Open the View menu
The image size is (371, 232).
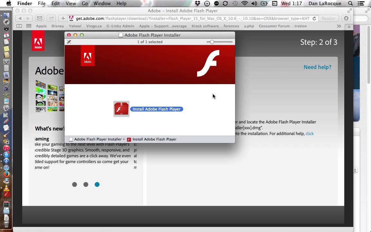coord(71,4)
